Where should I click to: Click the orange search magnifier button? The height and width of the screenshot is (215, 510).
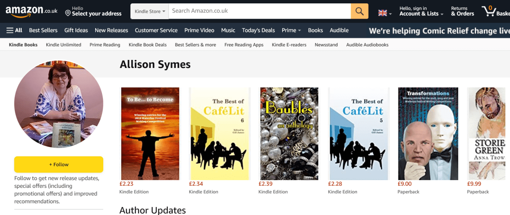click(x=359, y=11)
